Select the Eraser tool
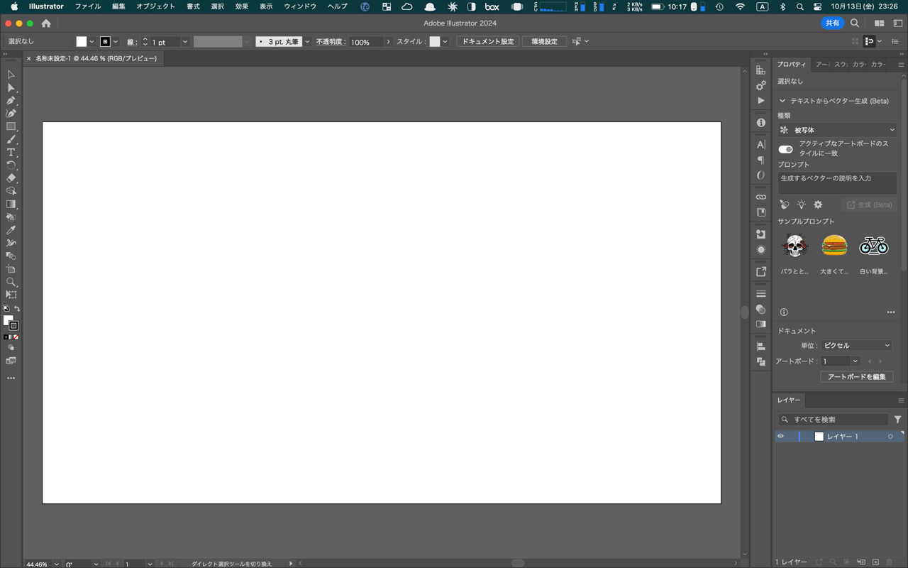This screenshot has height=568, width=908. (x=11, y=178)
